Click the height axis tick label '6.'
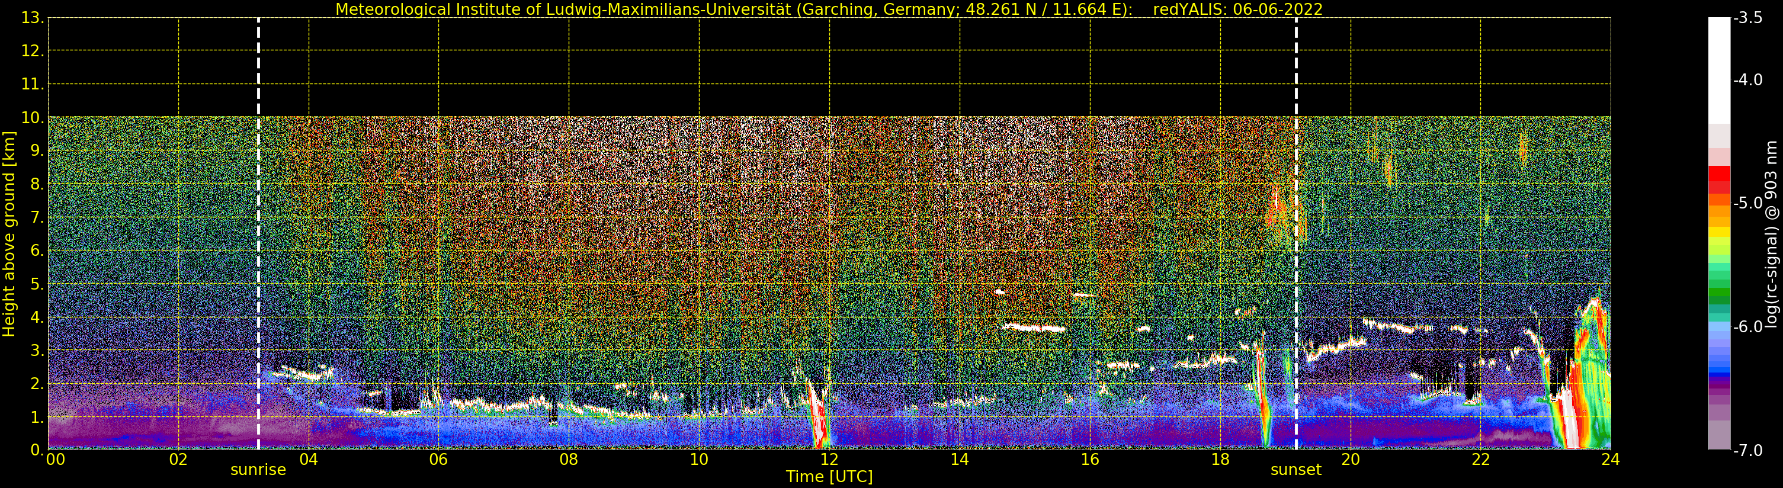The width and height of the screenshot is (1783, 488). (x=37, y=251)
